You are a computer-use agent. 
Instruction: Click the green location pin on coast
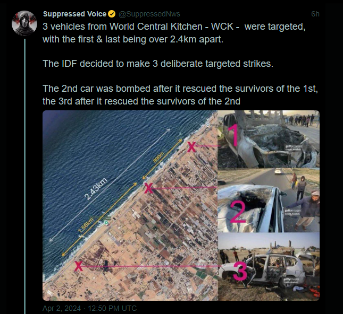[x=106, y=223]
